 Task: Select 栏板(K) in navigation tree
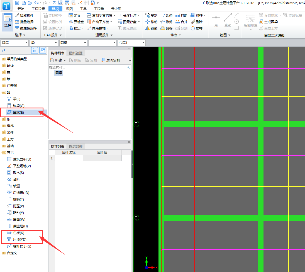pyautogui.click(x=18, y=233)
